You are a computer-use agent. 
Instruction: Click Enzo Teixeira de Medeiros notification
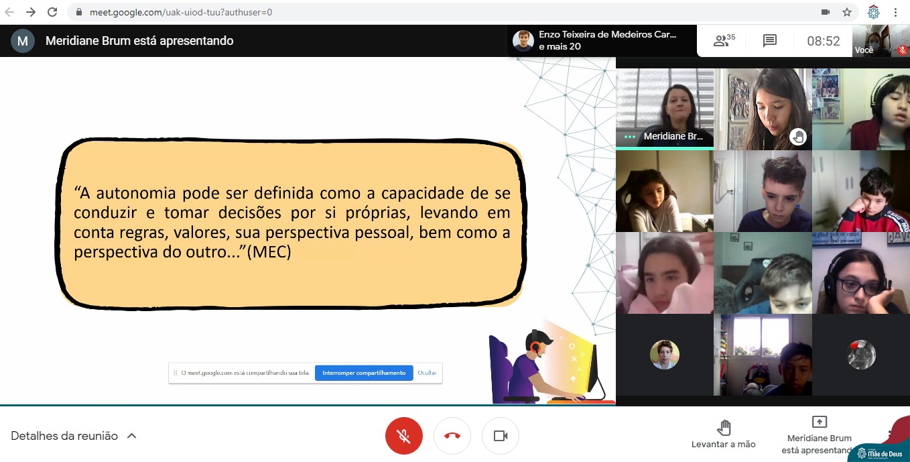click(x=596, y=40)
